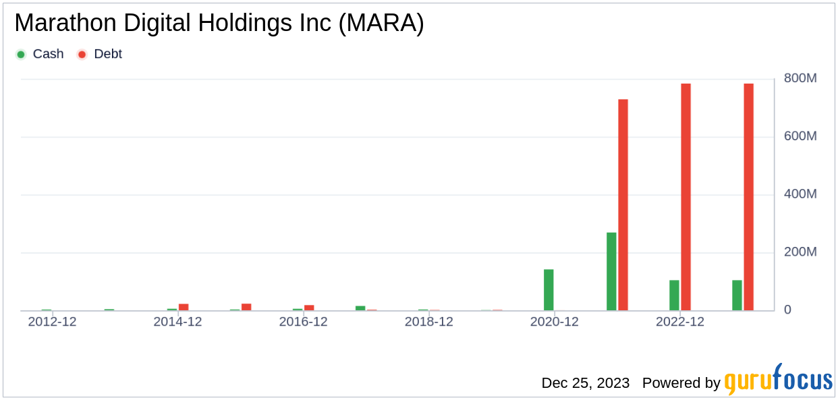Viewport: 838px width, 400px height.
Task: Click the red Debt legend dot
Action: pyautogui.click(x=82, y=55)
